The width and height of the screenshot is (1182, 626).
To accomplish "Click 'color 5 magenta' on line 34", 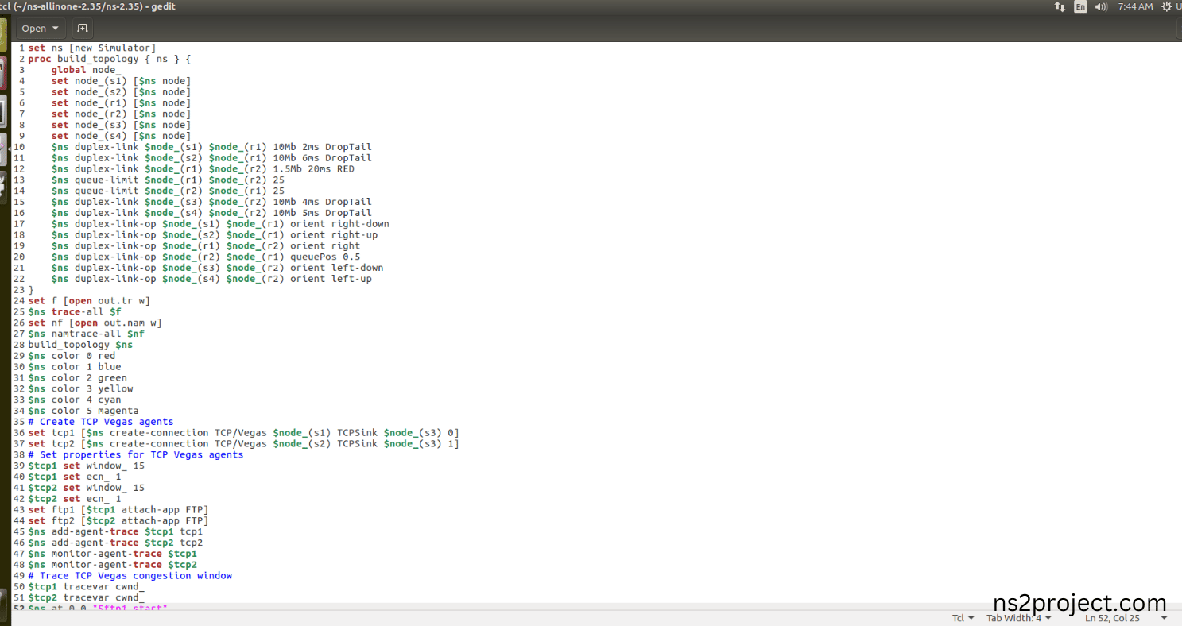I will 95,411.
